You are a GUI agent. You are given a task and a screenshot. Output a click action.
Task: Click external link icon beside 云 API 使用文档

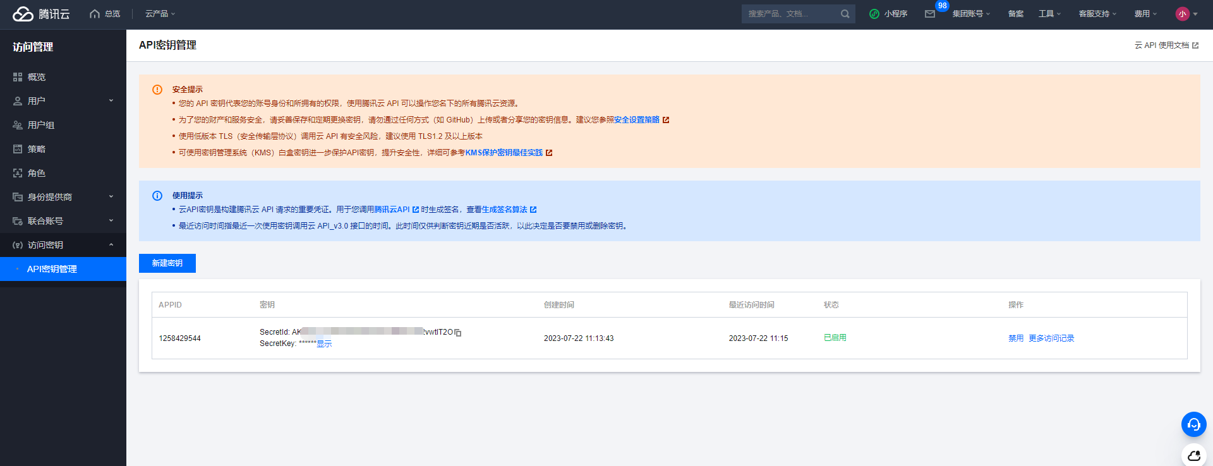(1195, 45)
